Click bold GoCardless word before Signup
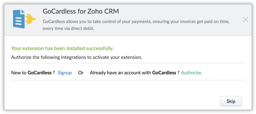 point(40,73)
